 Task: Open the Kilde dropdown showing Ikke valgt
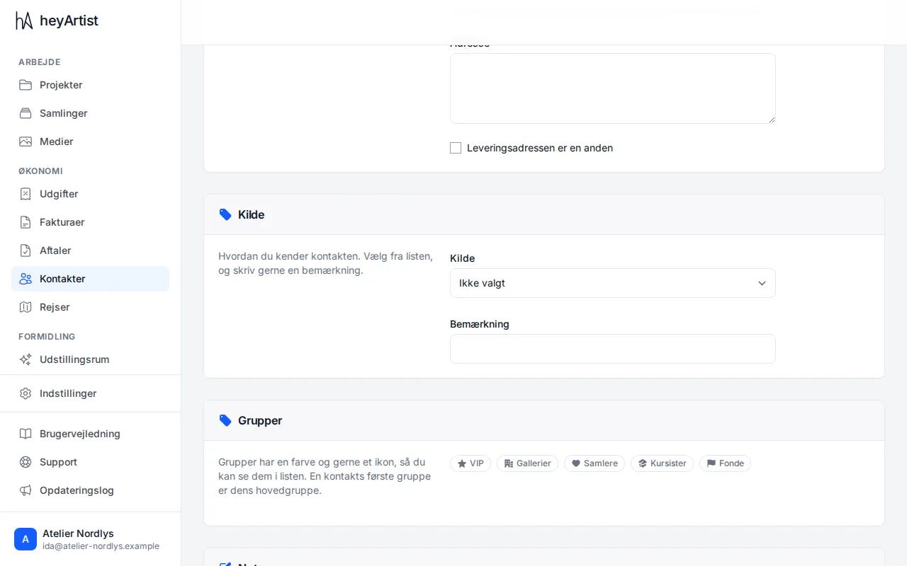tap(613, 283)
